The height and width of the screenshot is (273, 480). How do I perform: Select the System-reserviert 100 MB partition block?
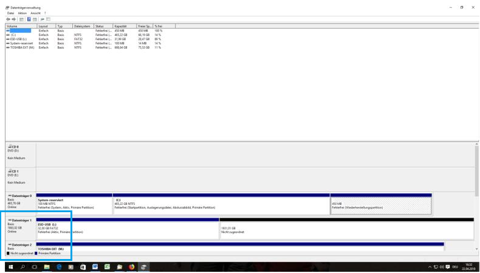click(x=74, y=204)
